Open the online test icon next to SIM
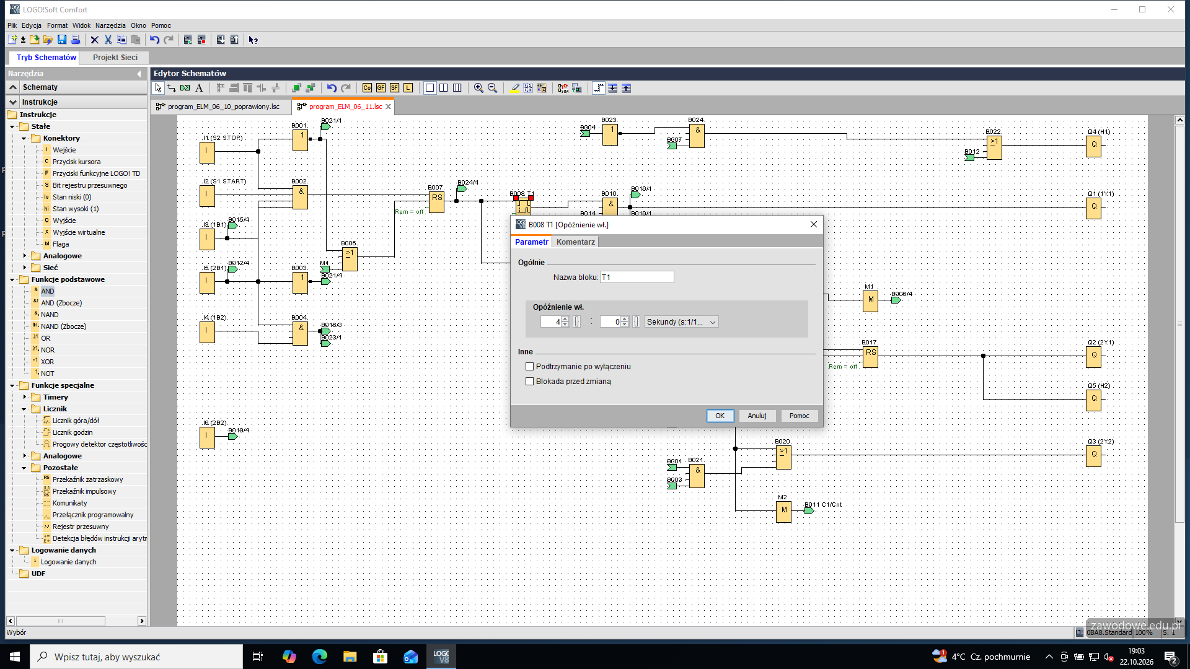The width and height of the screenshot is (1190, 669). (576, 88)
